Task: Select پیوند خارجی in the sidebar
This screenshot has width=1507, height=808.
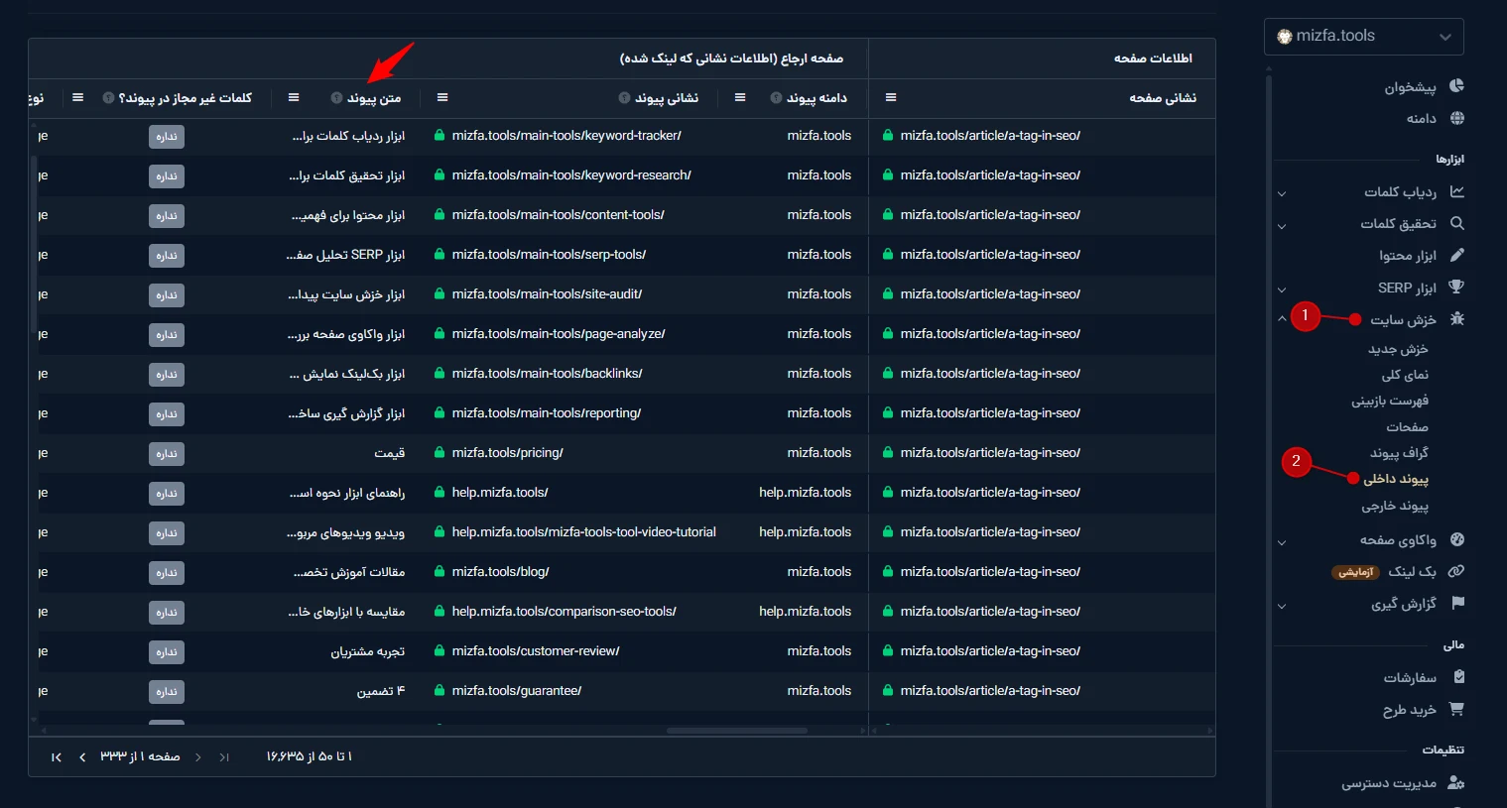Action: coord(1395,506)
